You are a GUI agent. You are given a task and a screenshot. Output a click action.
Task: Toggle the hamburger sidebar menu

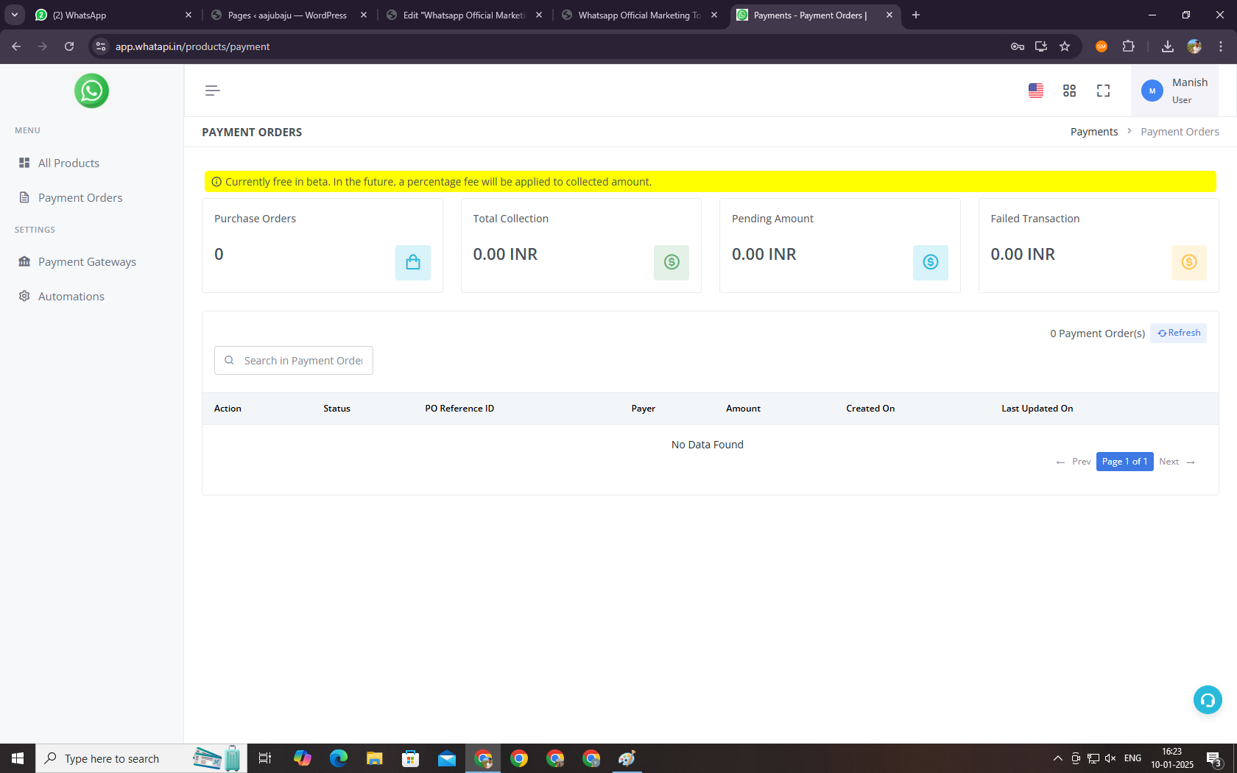[x=212, y=91]
